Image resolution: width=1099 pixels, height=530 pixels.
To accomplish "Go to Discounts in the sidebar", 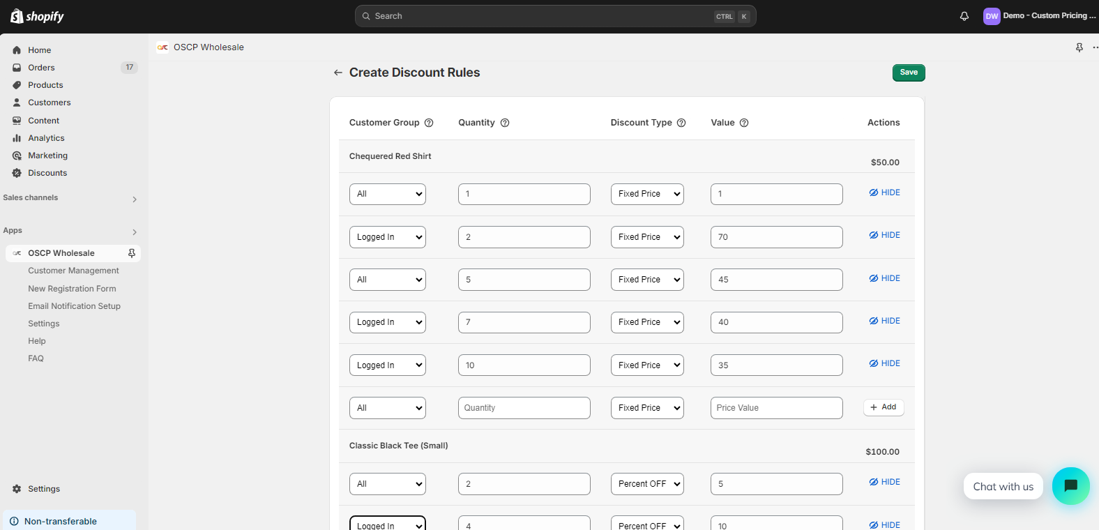I will coord(47,173).
